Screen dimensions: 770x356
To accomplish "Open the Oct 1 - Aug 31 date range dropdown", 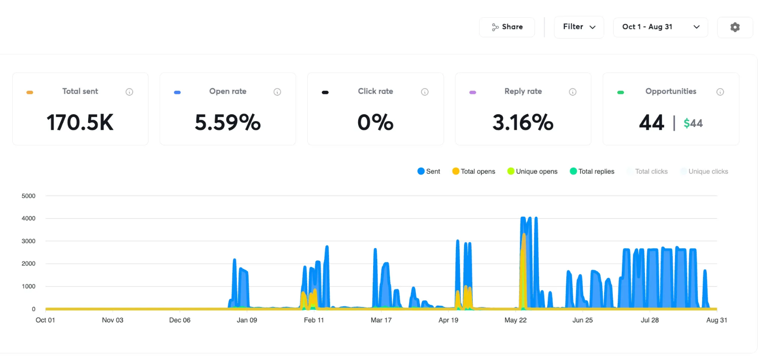I will [660, 27].
